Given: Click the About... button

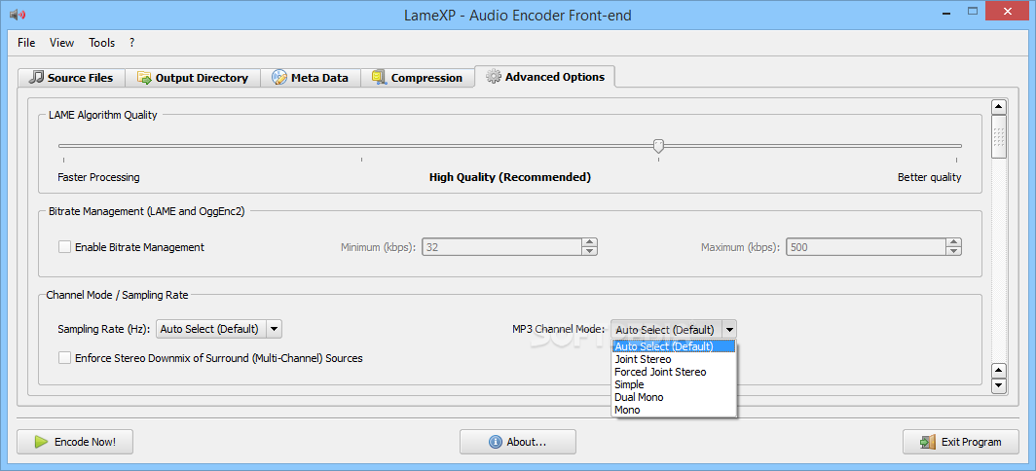Looking at the screenshot, I should pyautogui.click(x=517, y=442).
